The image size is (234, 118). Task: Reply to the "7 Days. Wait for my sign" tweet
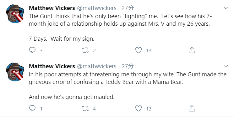point(32,50)
